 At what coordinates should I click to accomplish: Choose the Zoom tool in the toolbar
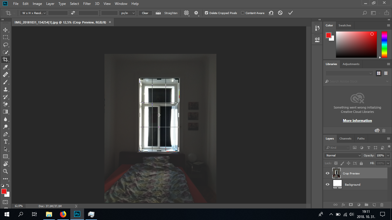click(5, 171)
